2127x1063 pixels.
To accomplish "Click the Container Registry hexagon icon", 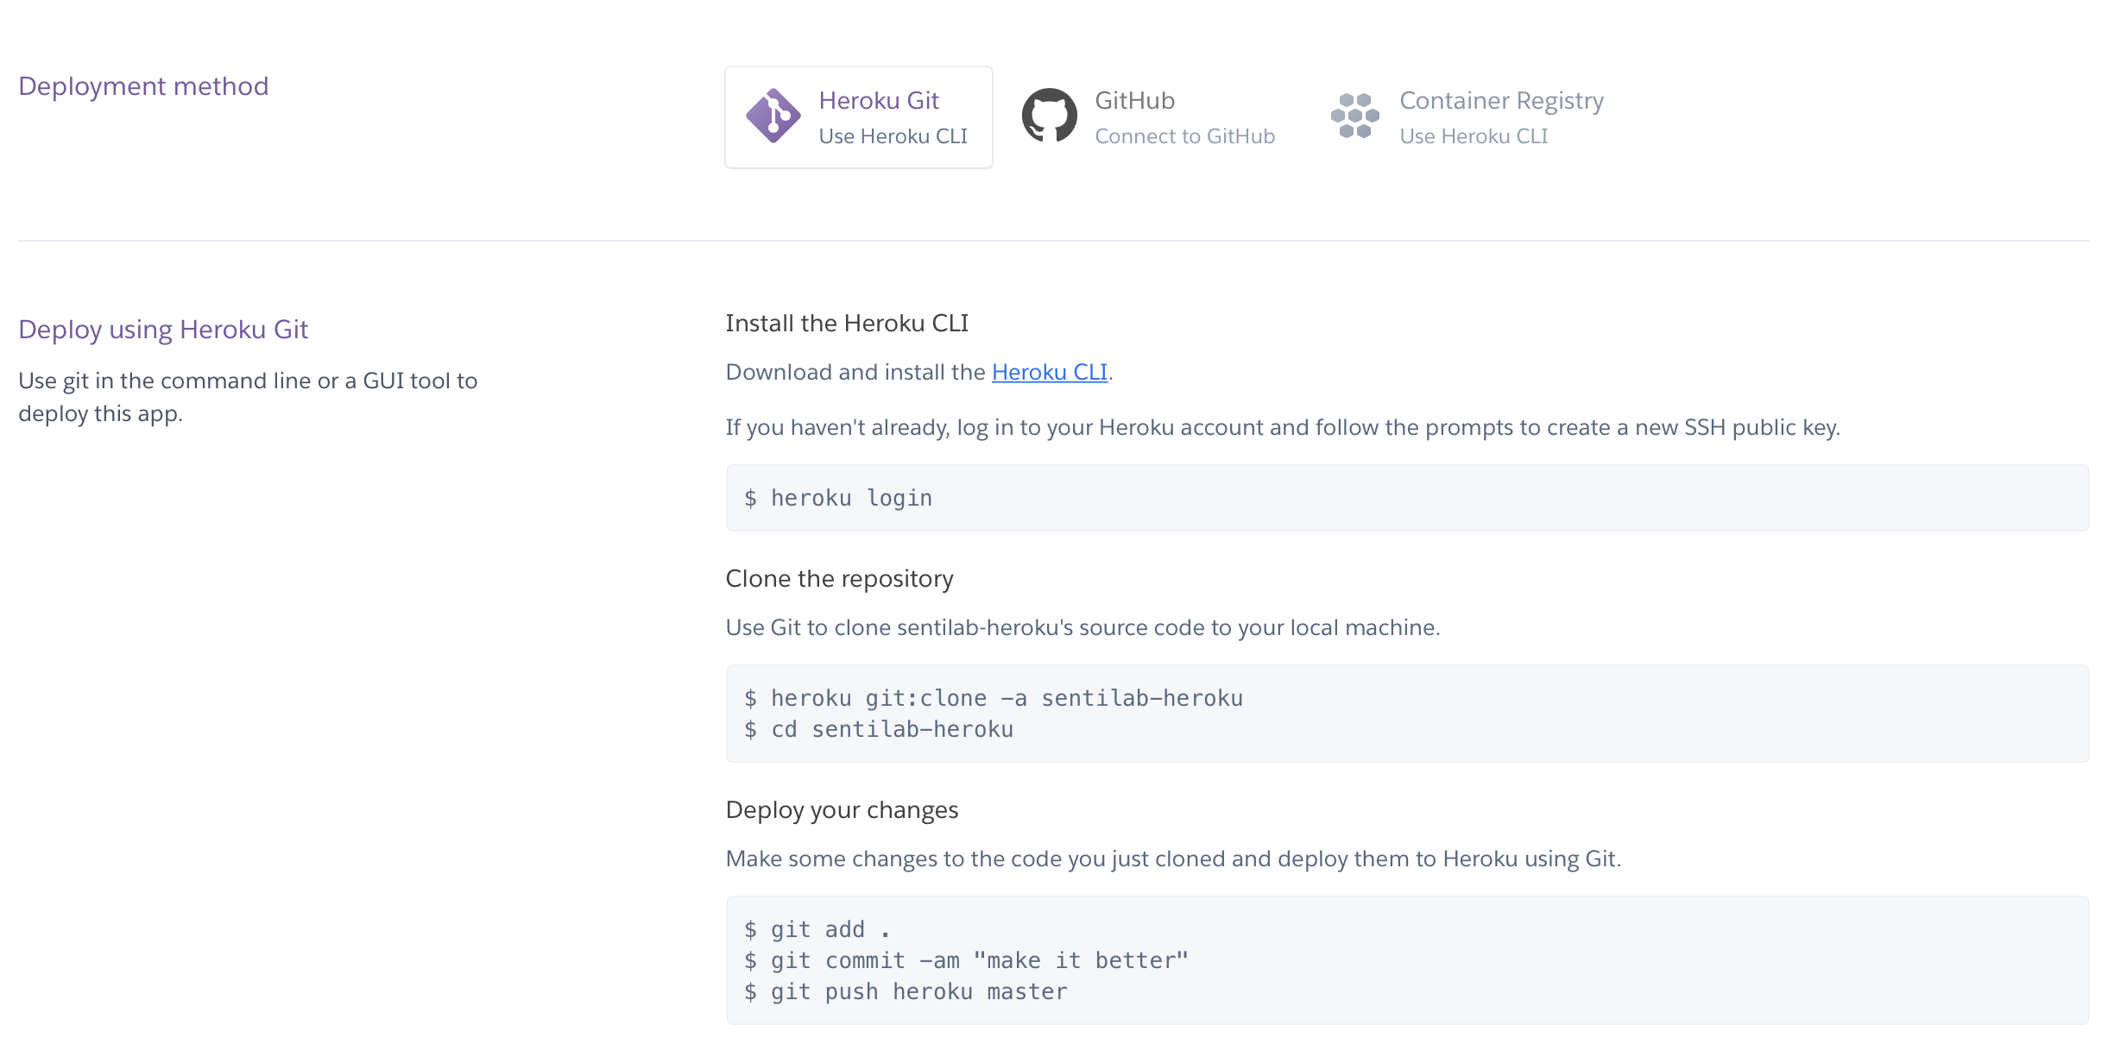I will (x=1354, y=116).
